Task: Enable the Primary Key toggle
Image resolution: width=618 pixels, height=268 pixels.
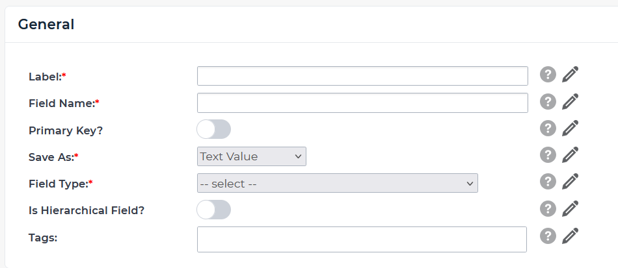Action: pyautogui.click(x=214, y=129)
